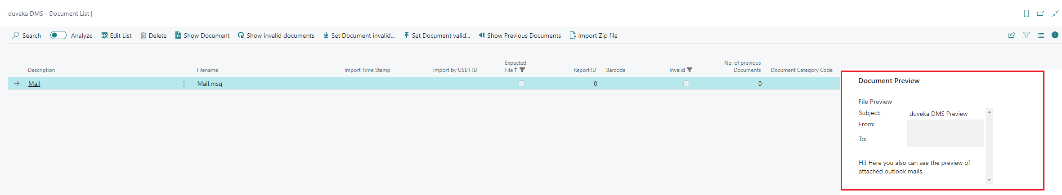Click the share icon
The height and width of the screenshot is (195, 1062).
coord(1012,35)
